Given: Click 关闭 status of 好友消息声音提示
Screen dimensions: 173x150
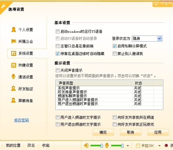Looking at the screenshot, I should tap(137, 92).
